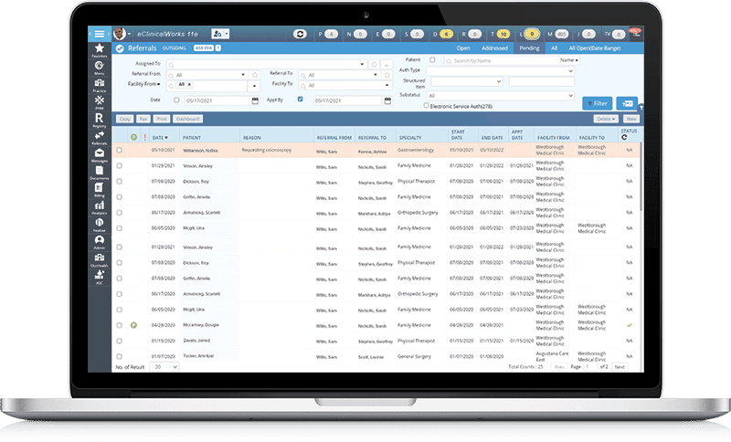Open the L jellybean counter
Image resolution: width=731 pixels, height=442 pixels.
pos(532,34)
